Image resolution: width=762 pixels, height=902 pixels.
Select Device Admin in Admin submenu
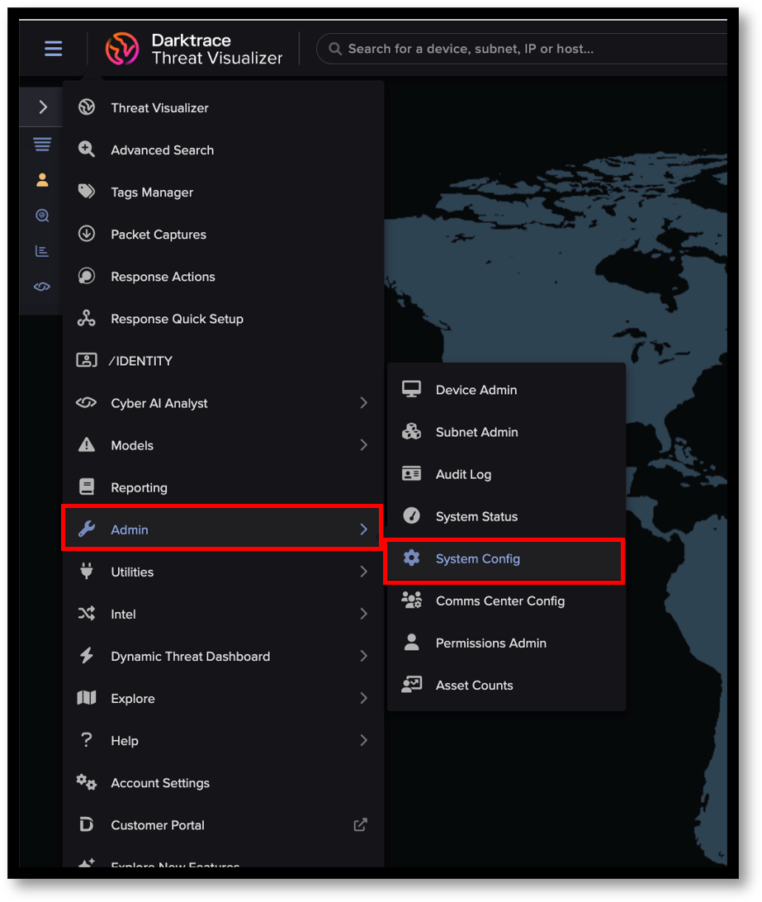(506, 389)
